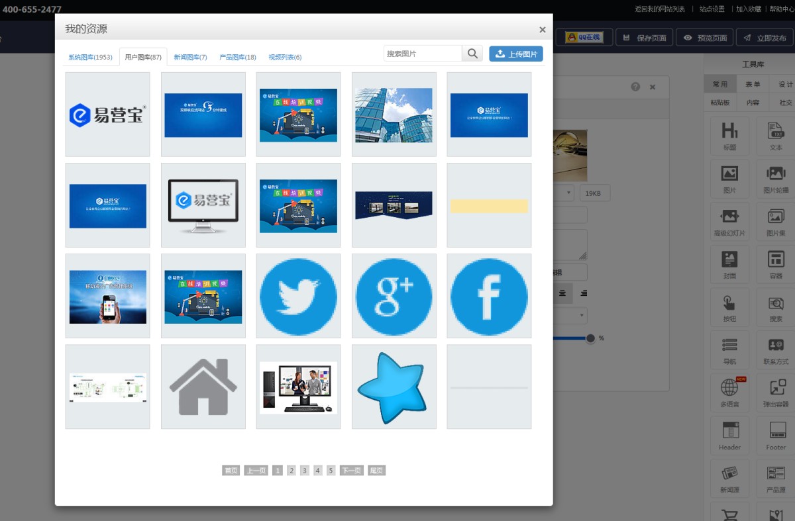The height and width of the screenshot is (521, 795).
Task: Click the opacity slider handle
Action: 590,338
